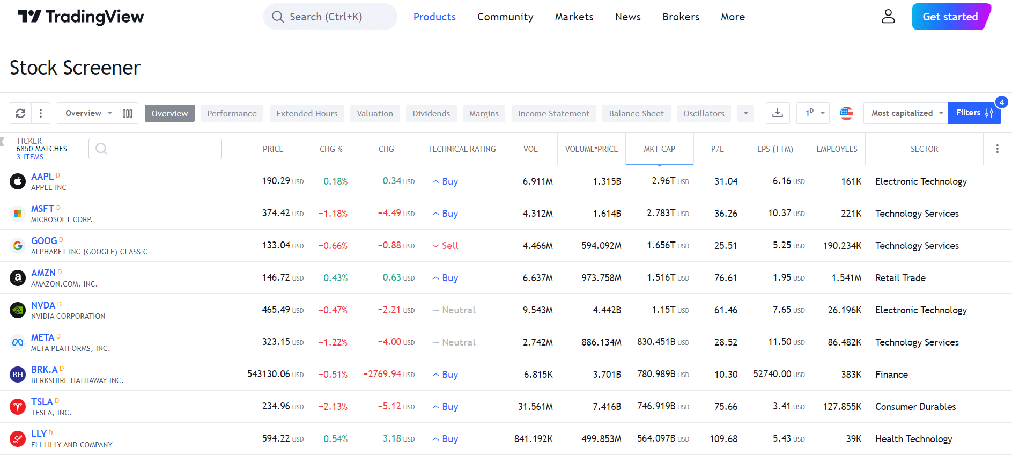The height and width of the screenshot is (455, 1012).
Task: Sort by PRICE column header
Action: click(273, 149)
